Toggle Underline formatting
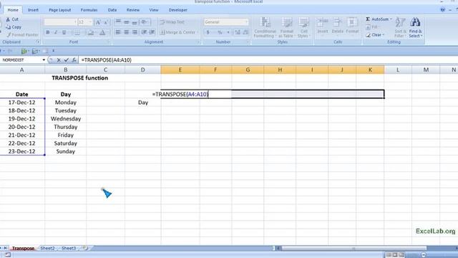This screenshot has width=458, height=258. click(x=64, y=32)
